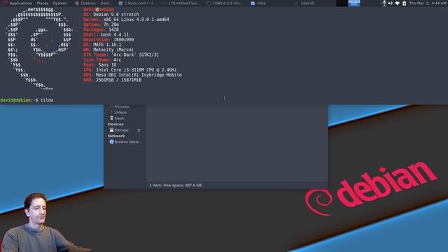448x252 pixels.
Task: Click the david@debian prompt in terminal
Action: pos(19,100)
